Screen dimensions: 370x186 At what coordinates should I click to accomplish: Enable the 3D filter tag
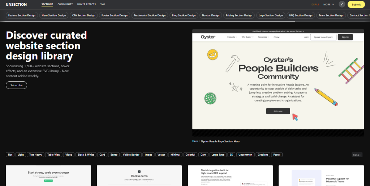(x=232, y=155)
